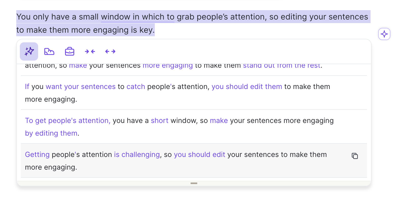Pick the "If you want your sentences" rewrite
This screenshot has width=397, height=215.
click(x=178, y=93)
